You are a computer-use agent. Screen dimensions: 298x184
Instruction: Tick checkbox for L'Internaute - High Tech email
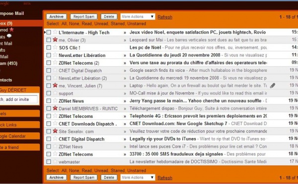[49, 32]
